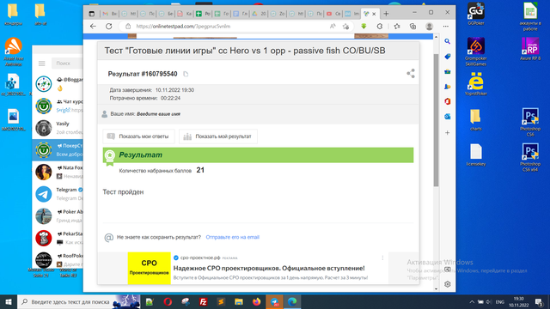Screen dimensions: 550x309
Task: Open the Vasily chat in Telegram
Action: pyautogui.click(x=58, y=128)
